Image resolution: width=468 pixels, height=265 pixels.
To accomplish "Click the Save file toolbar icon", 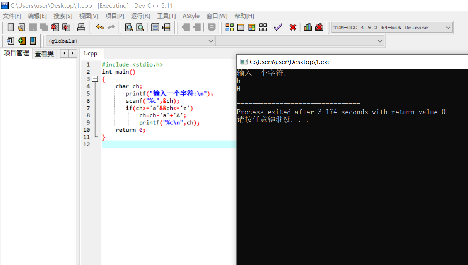I will point(33,28).
